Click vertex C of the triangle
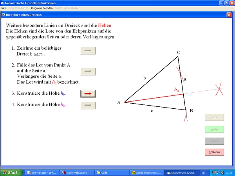 coord(178,56)
